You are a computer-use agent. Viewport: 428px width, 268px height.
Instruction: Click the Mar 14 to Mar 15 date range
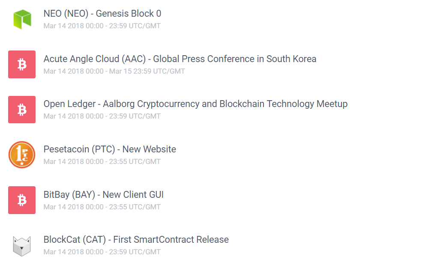tap(114, 71)
